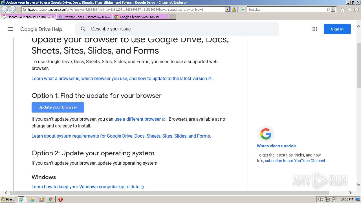Expand the address bar URL dropdown
The height and width of the screenshot is (203, 361).
point(228,9)
